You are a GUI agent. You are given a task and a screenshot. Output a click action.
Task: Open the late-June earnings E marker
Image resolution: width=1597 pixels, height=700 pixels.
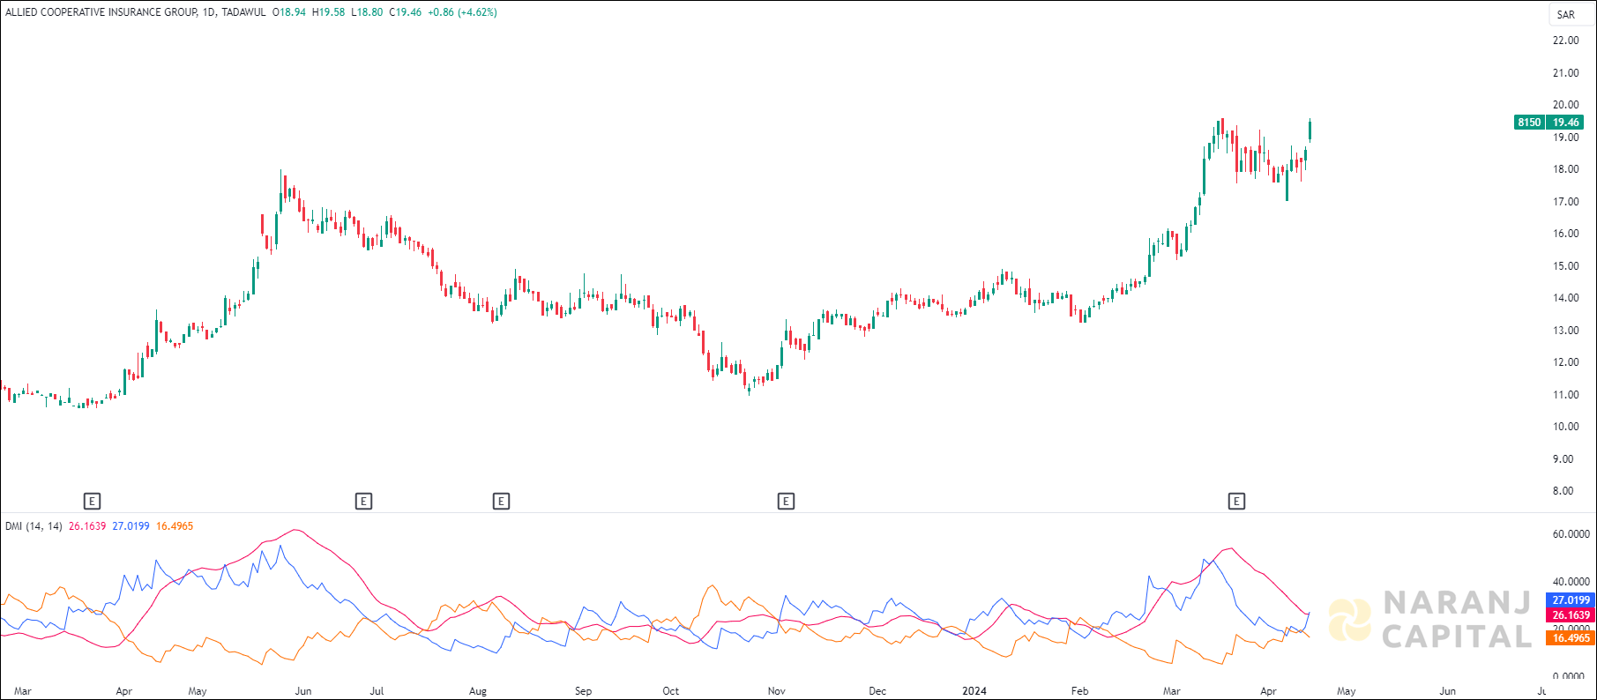pyautogui.click(x=363, y=502)
